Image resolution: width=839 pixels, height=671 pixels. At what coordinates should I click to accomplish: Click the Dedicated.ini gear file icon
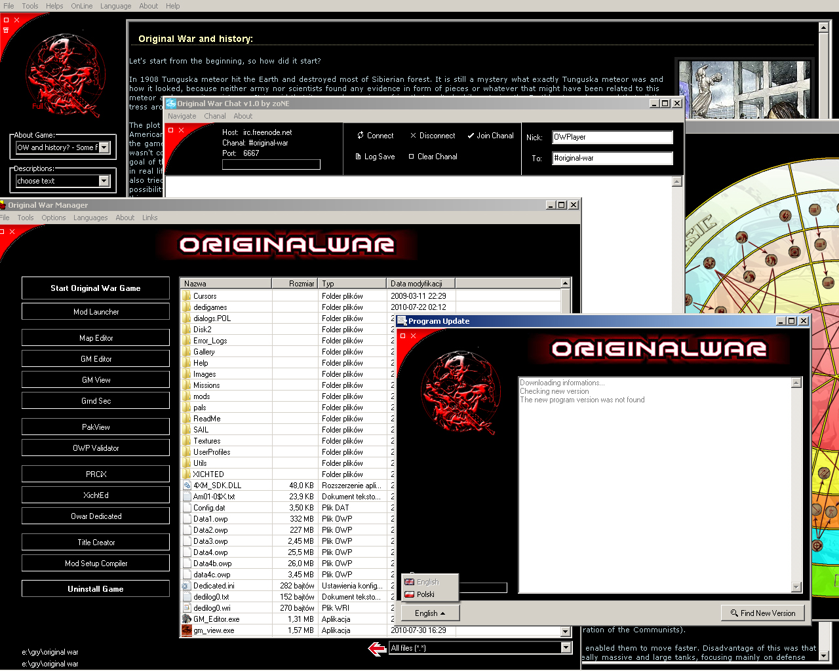pos(187,586)
